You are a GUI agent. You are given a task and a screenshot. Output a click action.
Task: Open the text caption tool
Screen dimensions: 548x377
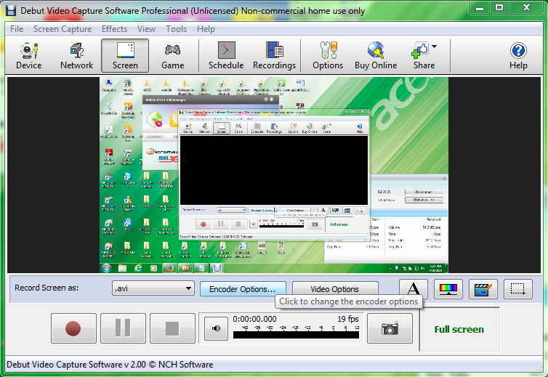(x=414, y=289)
